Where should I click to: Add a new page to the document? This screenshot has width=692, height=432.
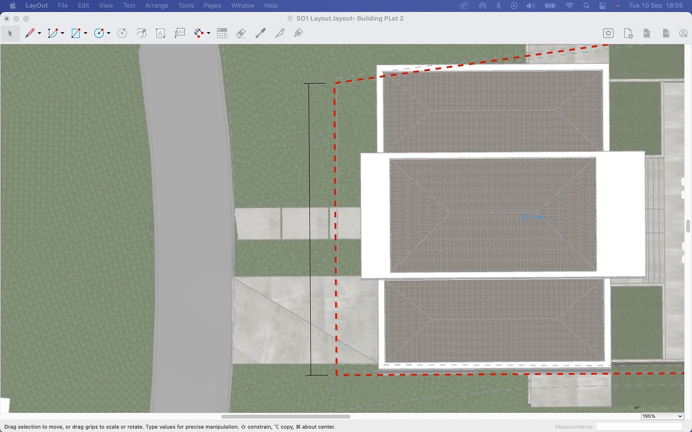point(628,33)
